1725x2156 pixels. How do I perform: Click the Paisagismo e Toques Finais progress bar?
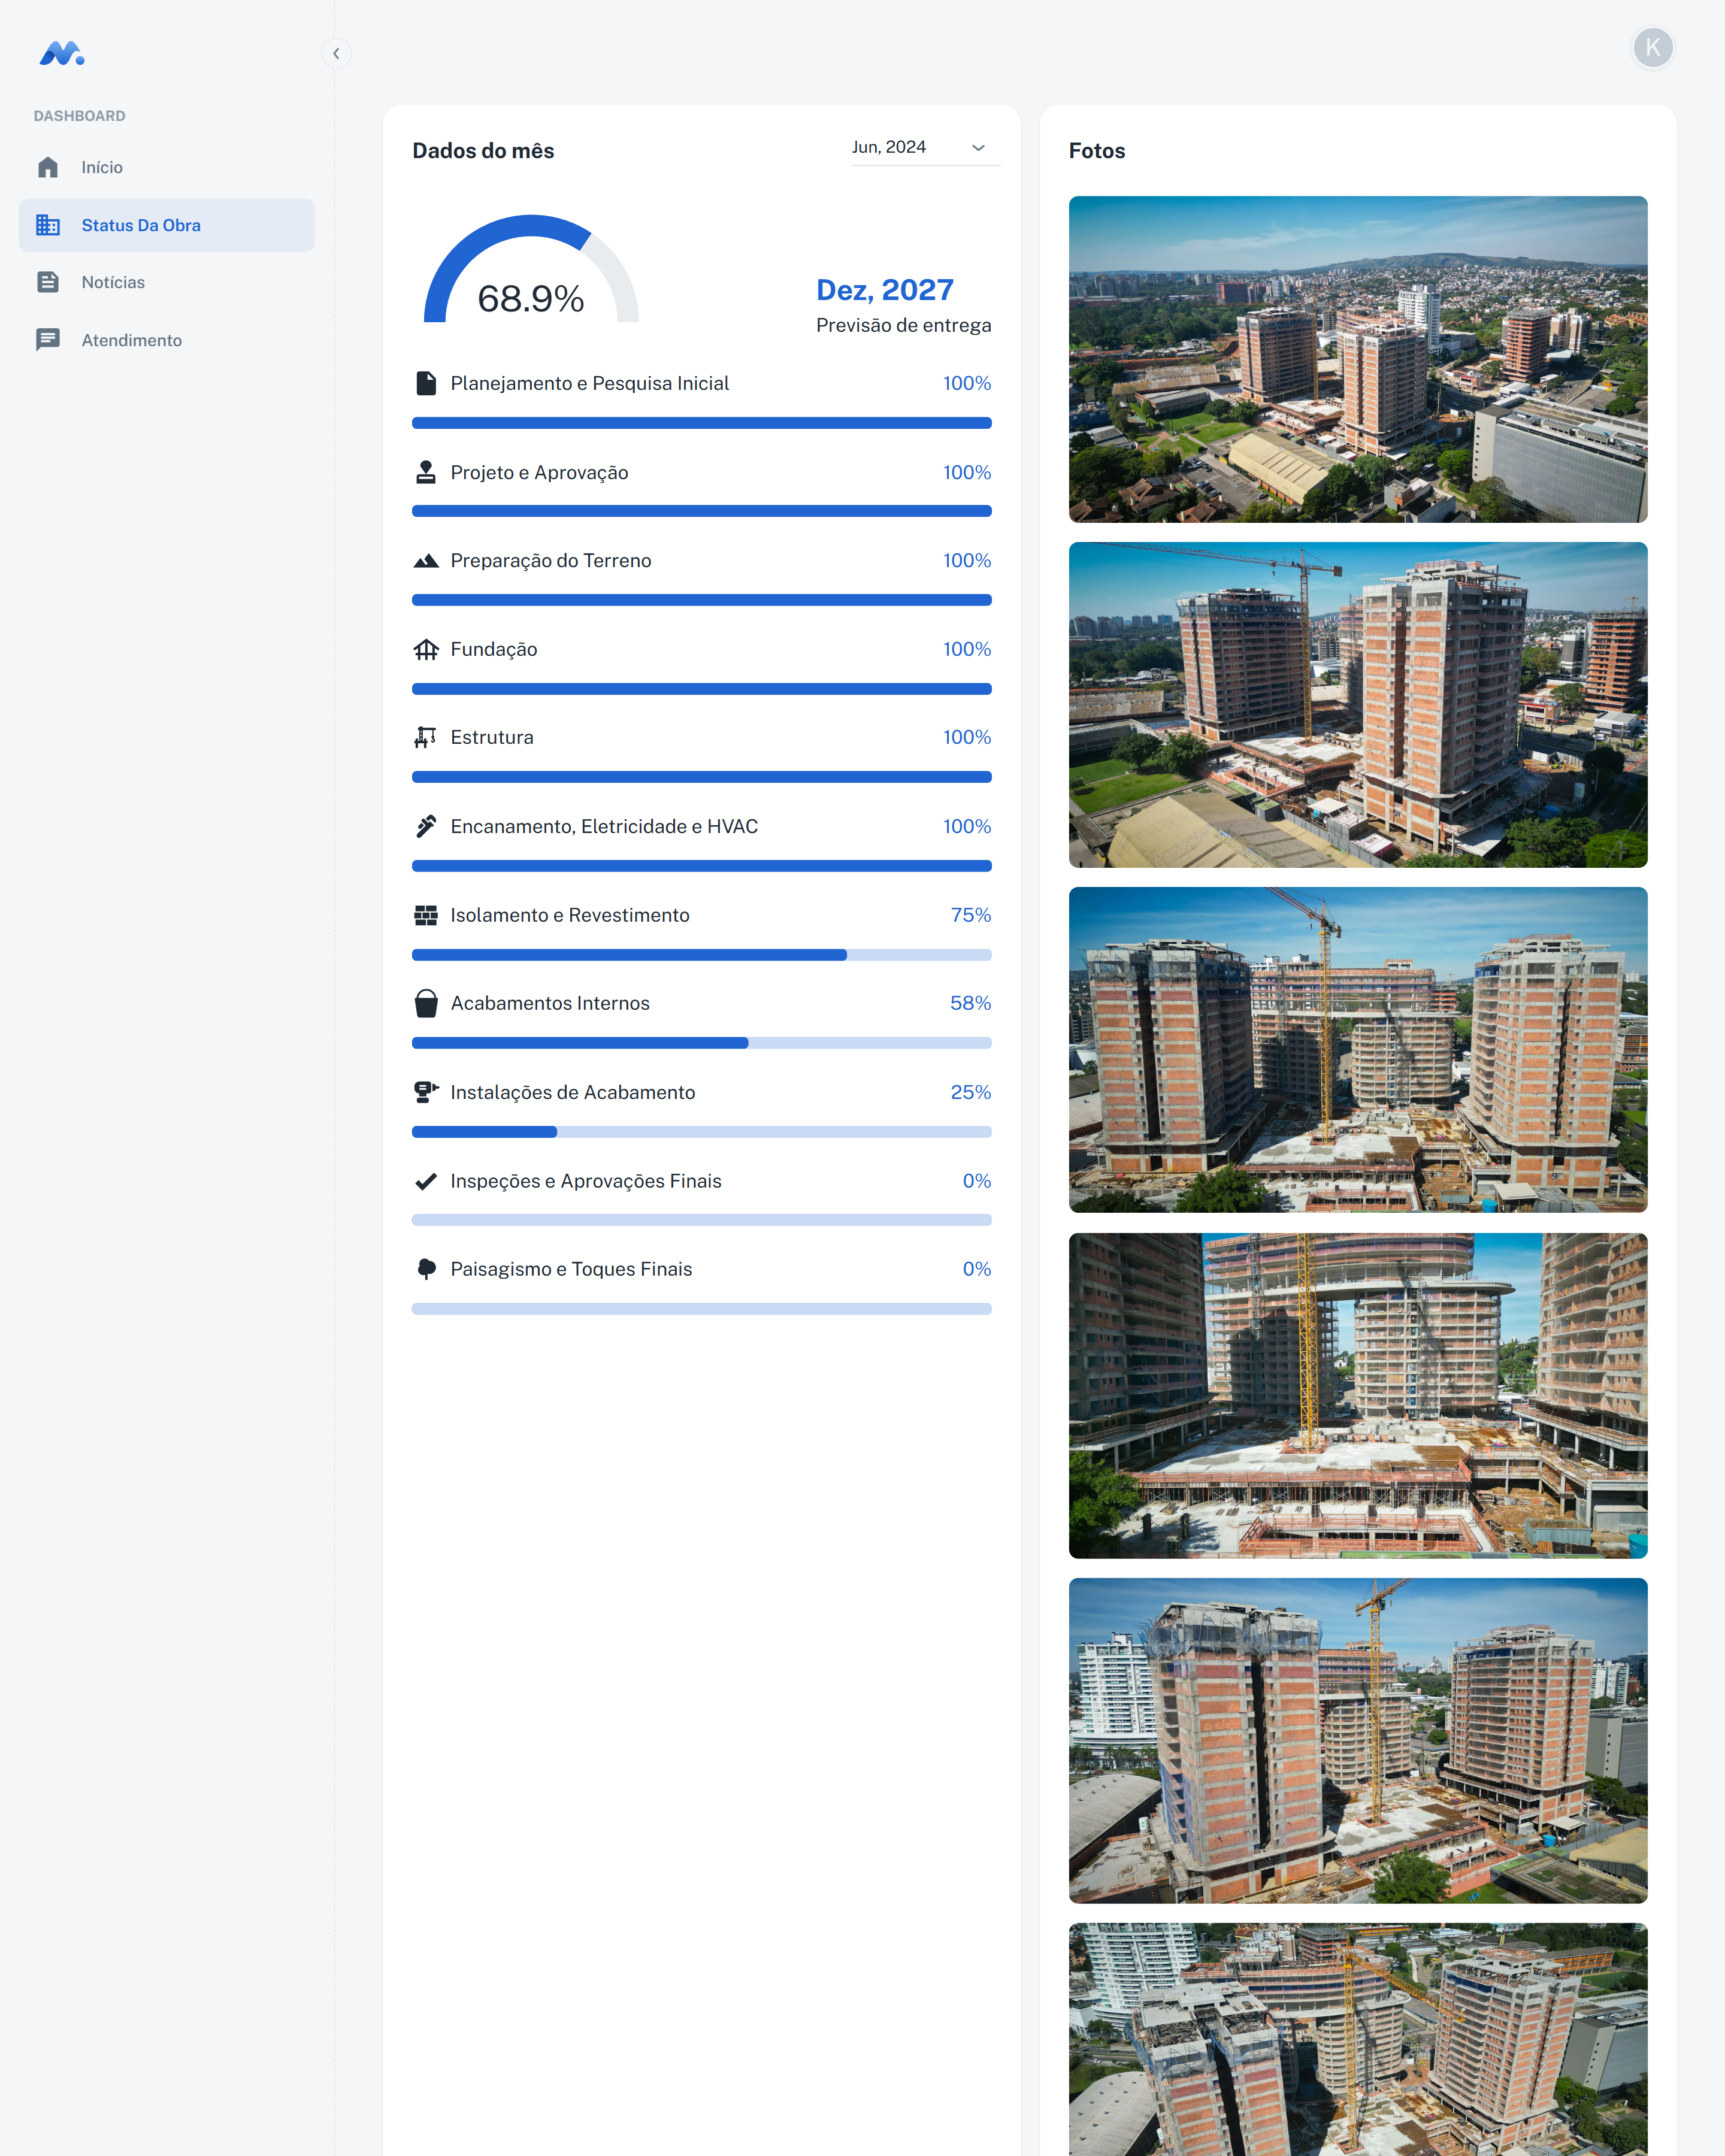click(701, 1309)
